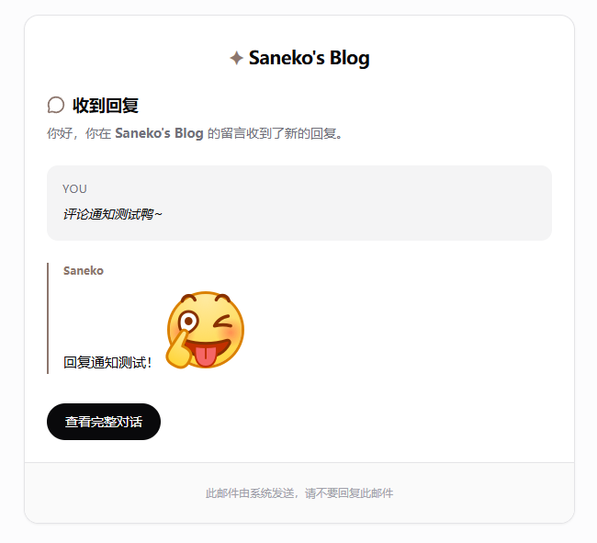Click the bold Saneko's Blog text in greeting
The image size is (597, 543).
(x=159, y=133)
